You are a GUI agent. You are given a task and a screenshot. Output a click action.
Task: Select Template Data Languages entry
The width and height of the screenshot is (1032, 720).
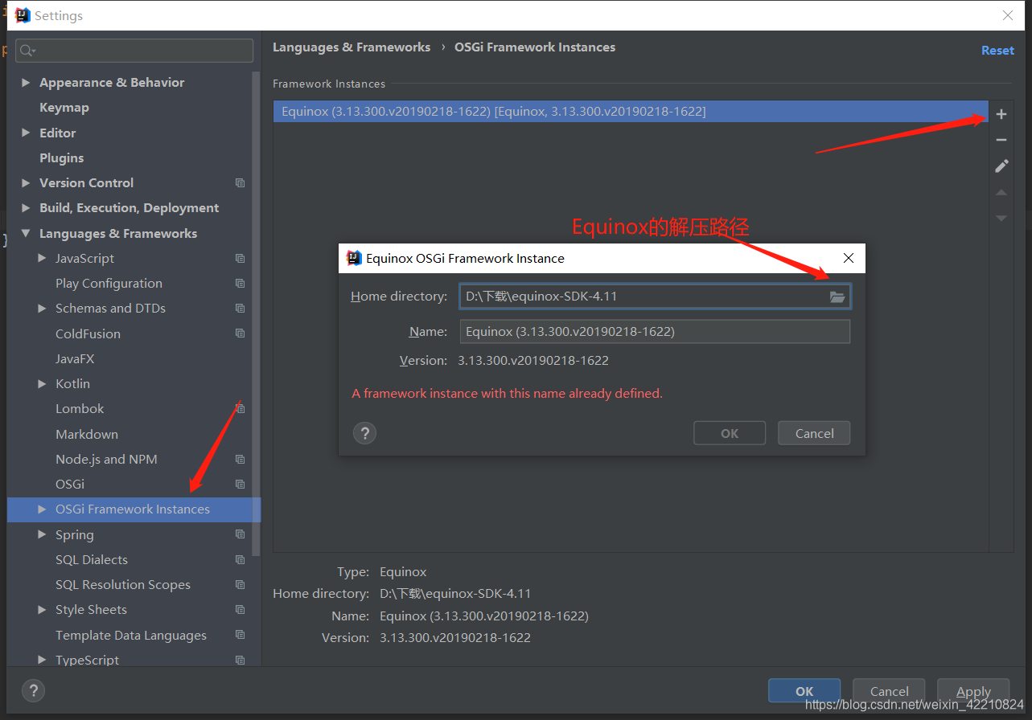(x=131, y=636)
